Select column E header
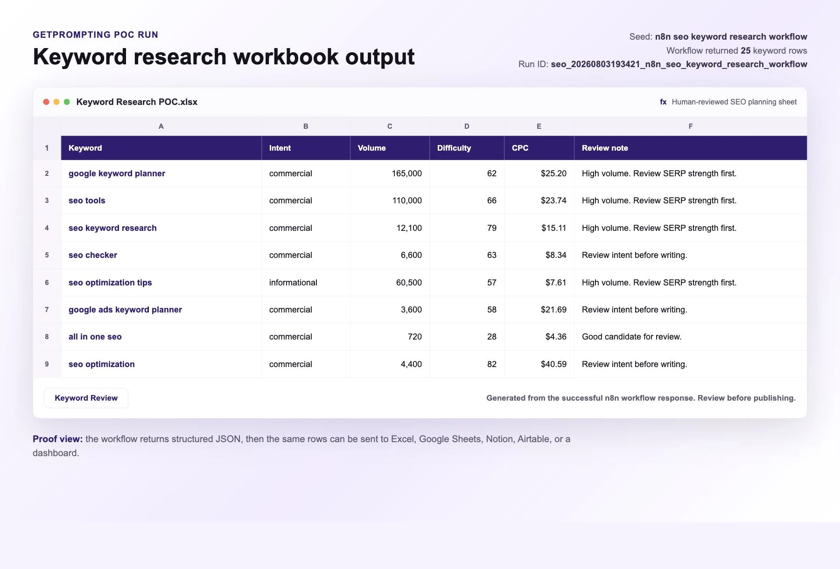The width and height of the screenshot is (840, 569). pyautogui.click(x=539, y=126)
